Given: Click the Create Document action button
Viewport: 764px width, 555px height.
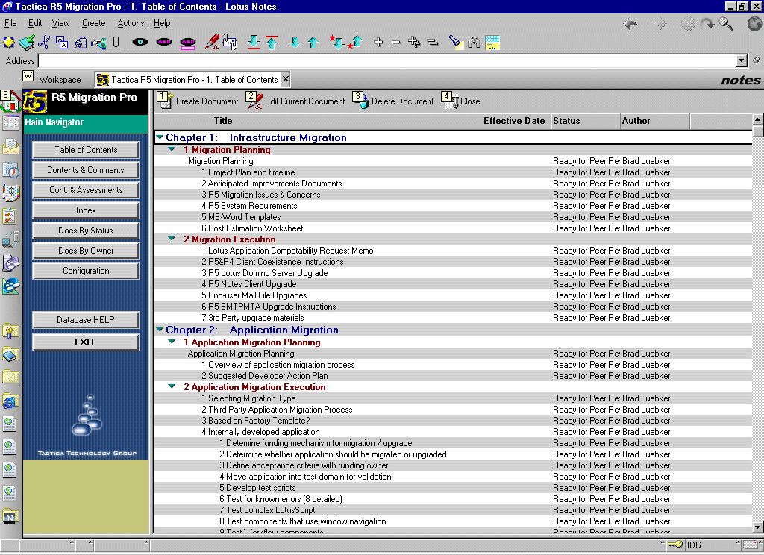Looking at the screenshot, I should (198, 101).
